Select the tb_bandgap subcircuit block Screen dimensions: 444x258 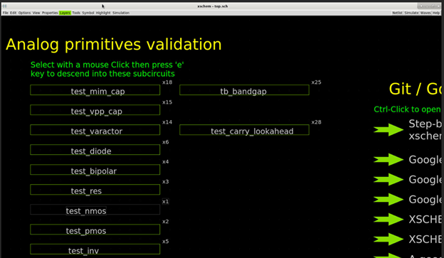point(244,90)
